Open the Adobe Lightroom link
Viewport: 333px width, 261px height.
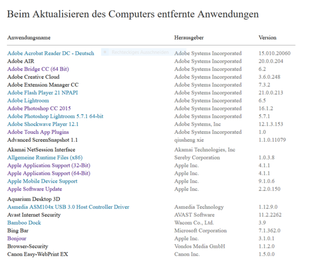pyautogui.click(x=28, y=101)
